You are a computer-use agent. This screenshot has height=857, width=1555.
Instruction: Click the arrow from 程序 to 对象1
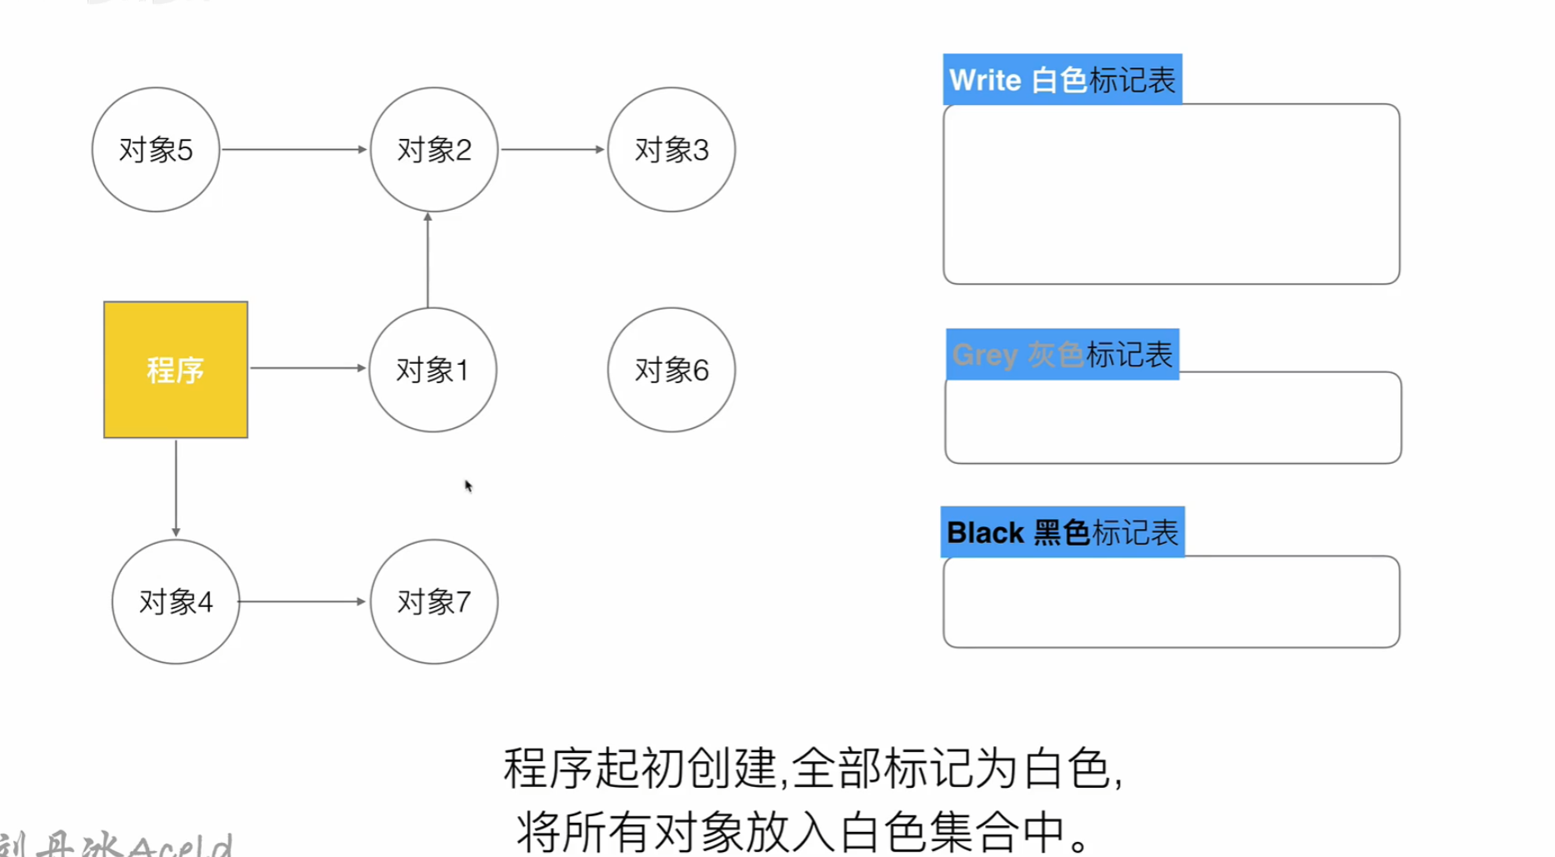[x=307, y=368]
